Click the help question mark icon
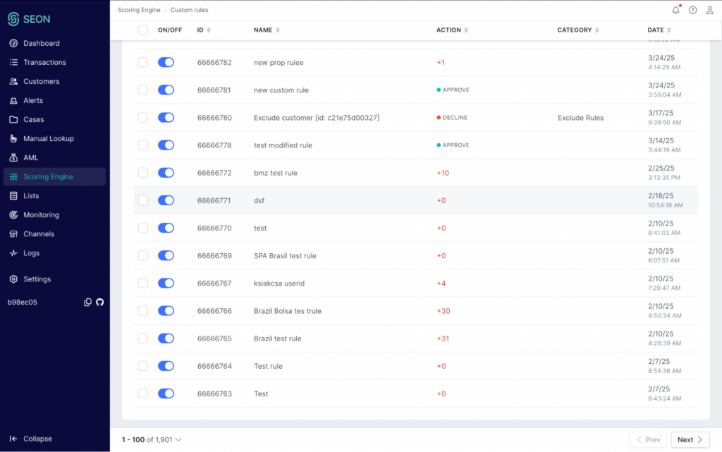This screenshot has height=452, width=722. pyautogui.click(x=692, y=10)
